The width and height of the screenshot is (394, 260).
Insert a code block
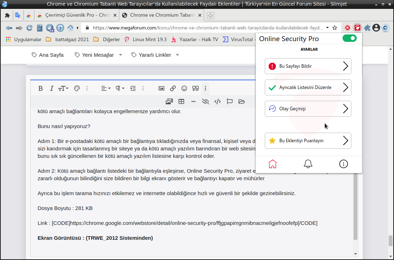tap(217, 101)
